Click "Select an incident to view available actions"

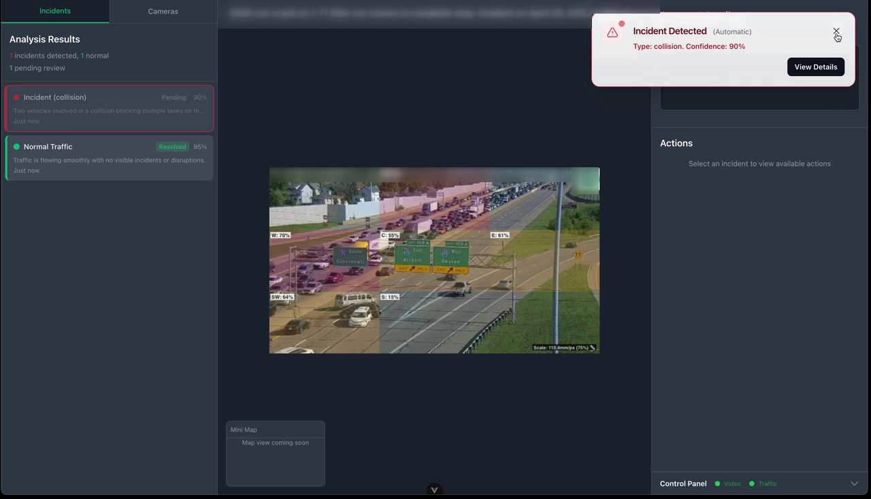tap(759, 164)
